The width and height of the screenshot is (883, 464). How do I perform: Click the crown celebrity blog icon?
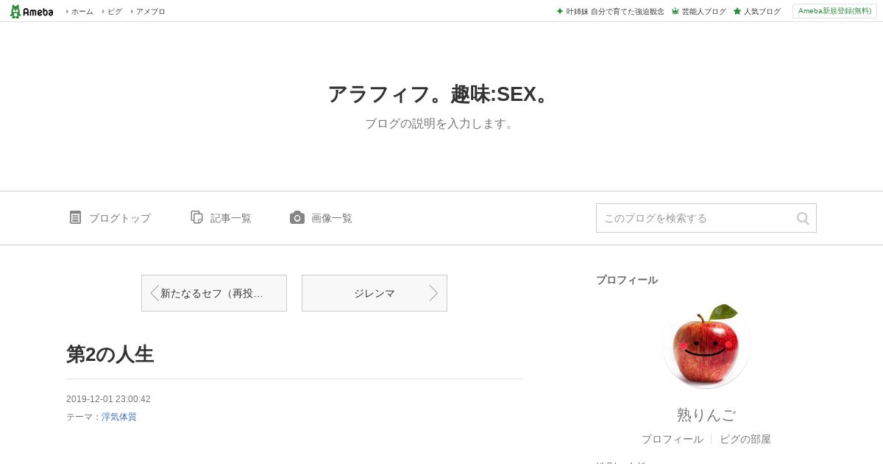[675, 11]
